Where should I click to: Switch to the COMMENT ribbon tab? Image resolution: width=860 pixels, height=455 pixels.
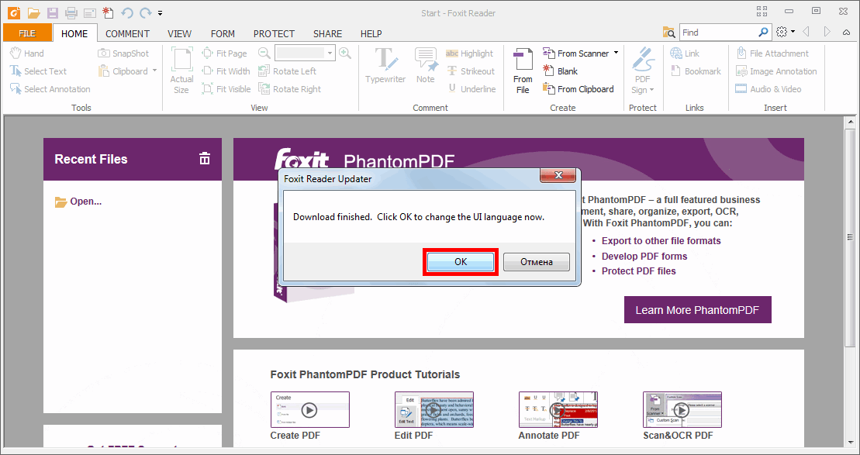127,33
